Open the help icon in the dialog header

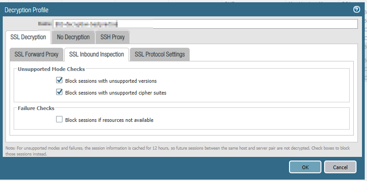click(x=357, y=10)
